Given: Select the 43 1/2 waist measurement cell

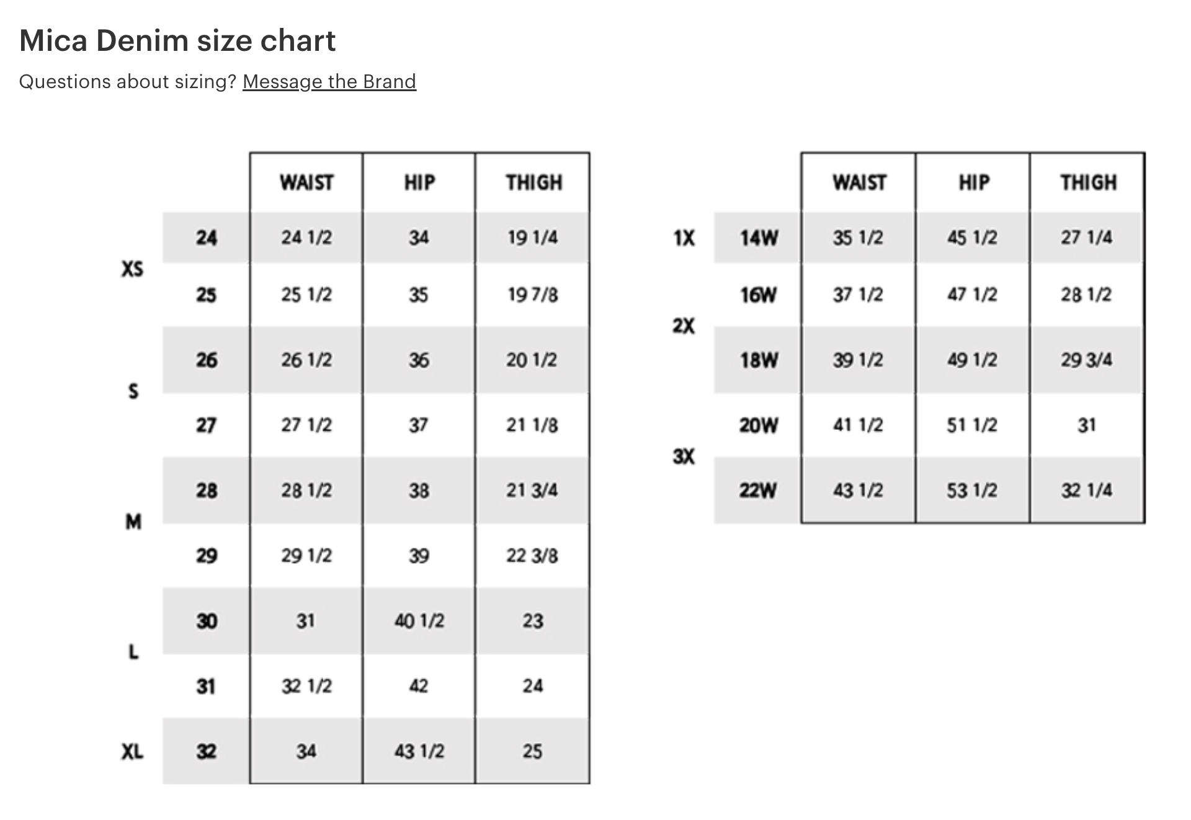Looking at the screenshot, I should (x=858, y=491).
